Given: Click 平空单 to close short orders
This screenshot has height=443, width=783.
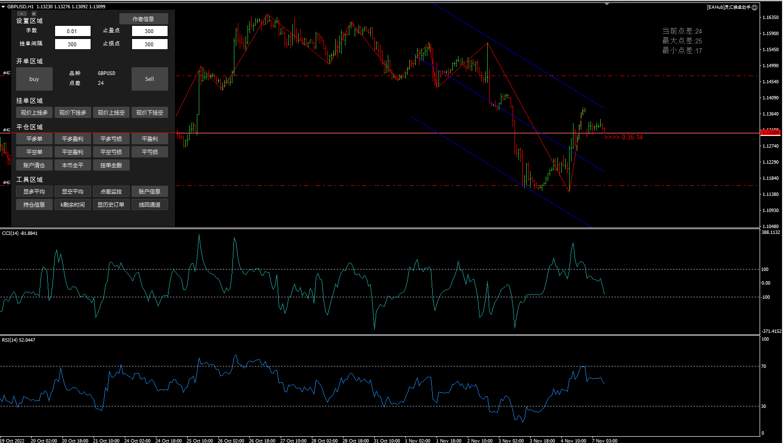Looking at the screenshot, I should pyautogui.click(x=34, y=152).
